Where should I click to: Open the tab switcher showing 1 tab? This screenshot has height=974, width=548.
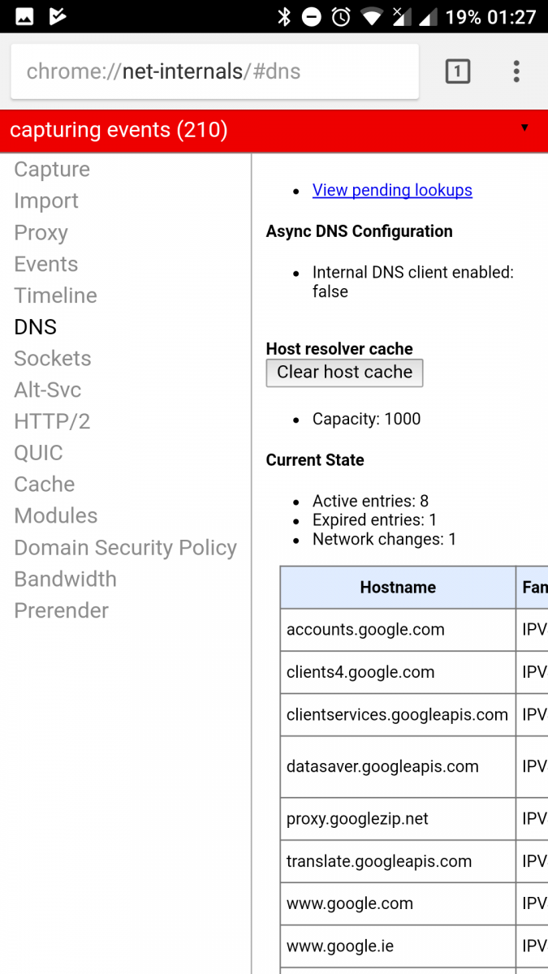(458, 71)
